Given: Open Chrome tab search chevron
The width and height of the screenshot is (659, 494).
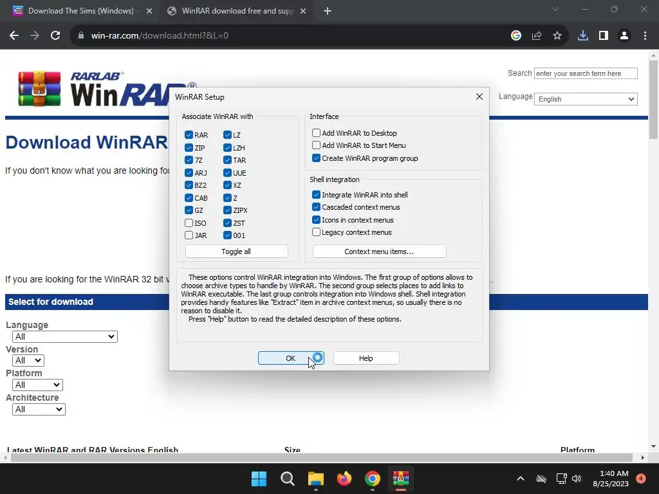Looking at the screenshot, I should pos(555,9).
